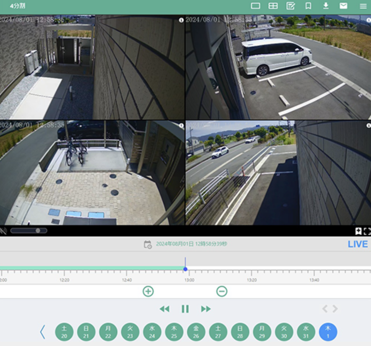Open the mail envelope icon
371x346 pixels.
343,6
